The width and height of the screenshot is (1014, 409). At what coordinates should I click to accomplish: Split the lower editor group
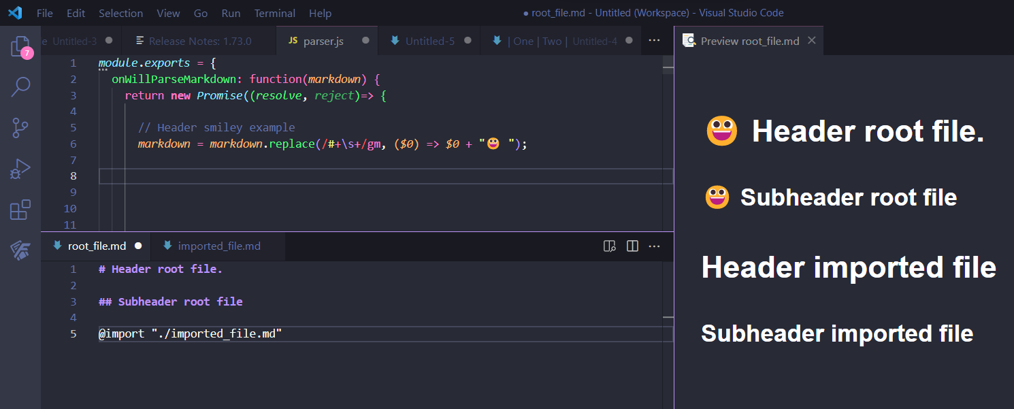(632, 246)
